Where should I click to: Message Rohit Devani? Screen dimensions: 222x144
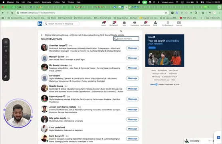[133, 139]
